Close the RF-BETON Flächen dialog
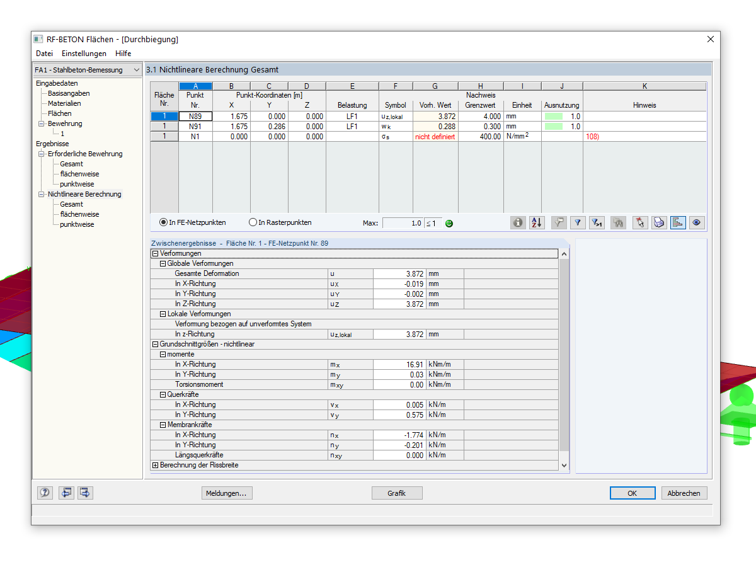The width and height of the screenshot is (756, 567). pos(711,39)
